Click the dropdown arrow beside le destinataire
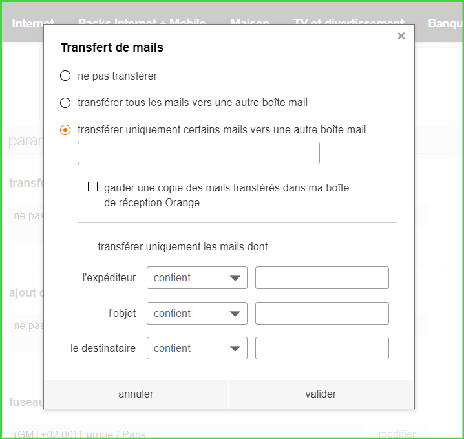This screenshot has height=439, width=464. tap(235, 349)
